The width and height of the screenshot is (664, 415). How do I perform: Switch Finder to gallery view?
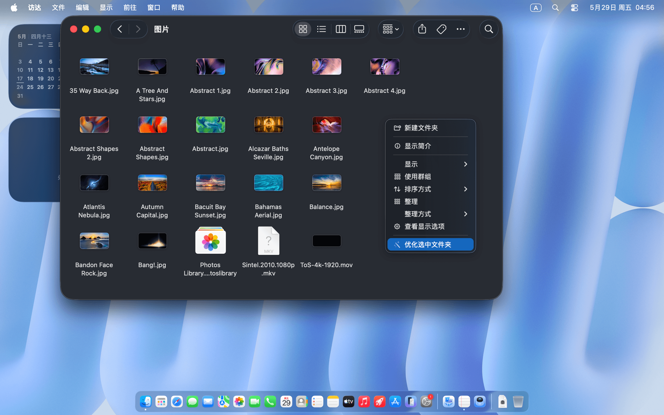click(x=359, y=29)
